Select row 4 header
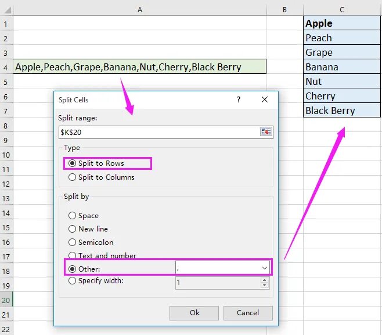The width and height of the screenshot is (382, 335). click(6, 67)
